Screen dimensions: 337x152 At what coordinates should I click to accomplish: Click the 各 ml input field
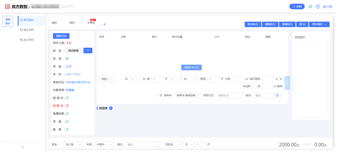click(267, 86)
